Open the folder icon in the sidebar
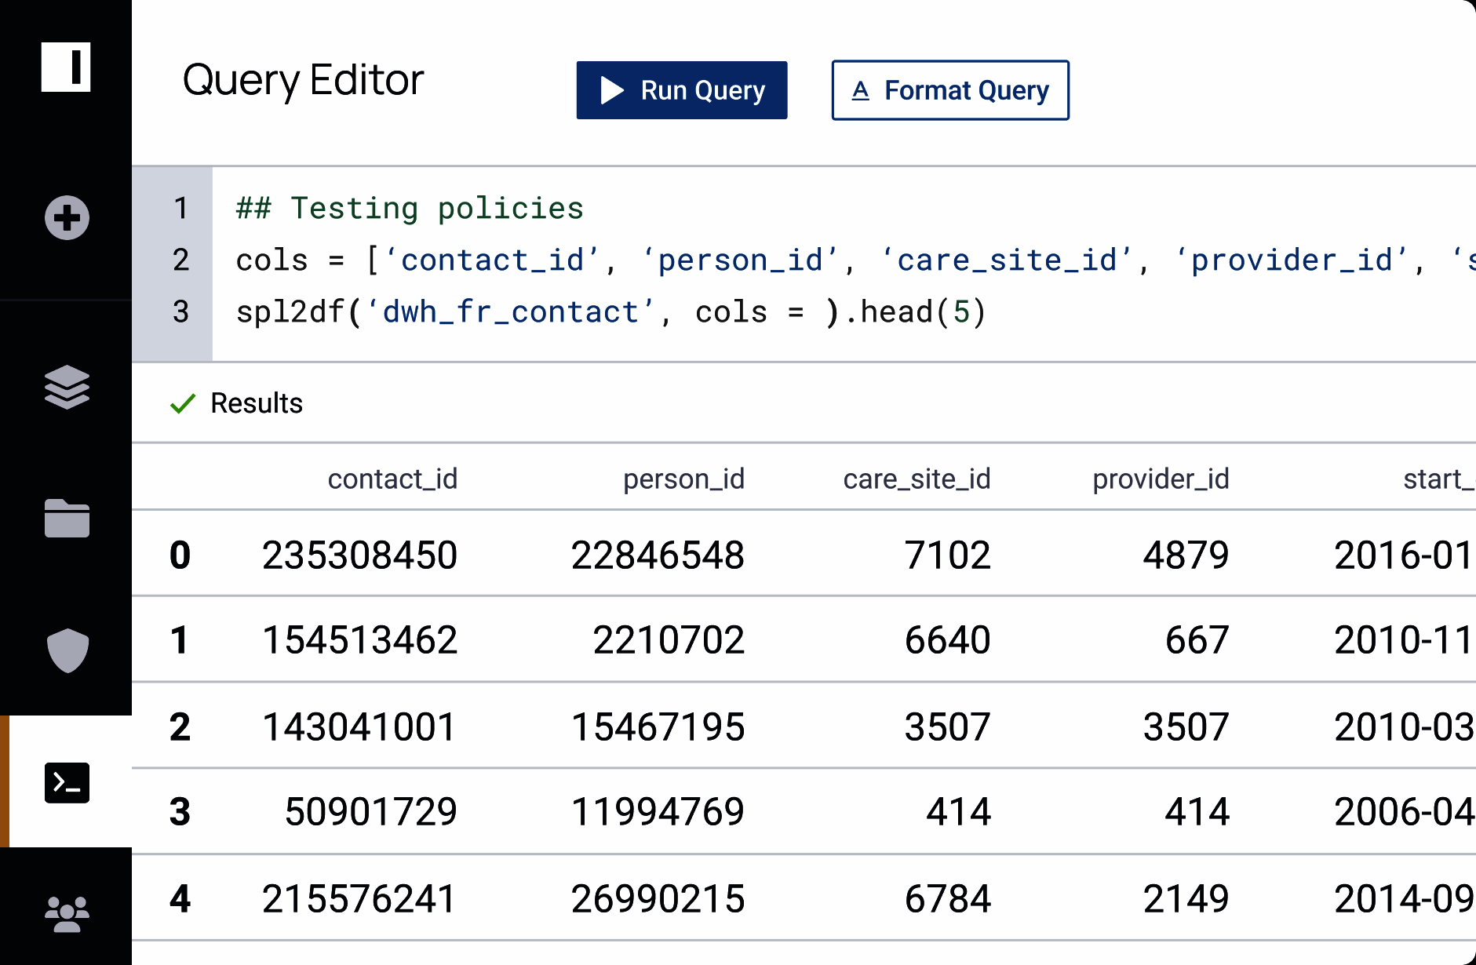 tap(67, 519)
